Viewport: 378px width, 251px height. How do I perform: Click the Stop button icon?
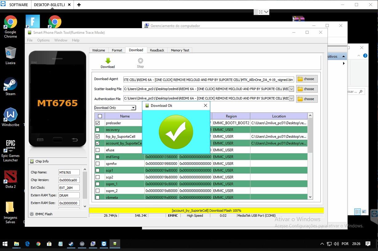[140, 60]
